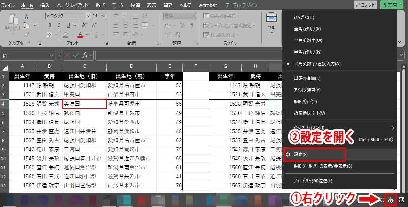Click the Increase Font Size icon
Viewport: 408px width, 207px height.
click(x=84, y=25)
